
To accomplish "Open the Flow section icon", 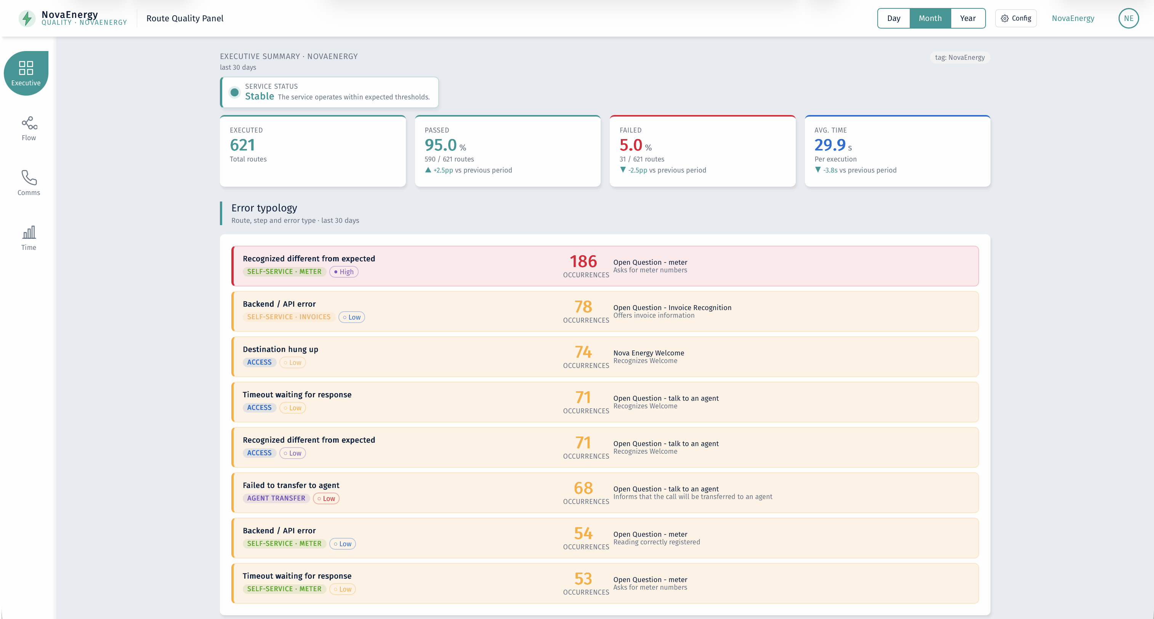I will tap(29, 123).
